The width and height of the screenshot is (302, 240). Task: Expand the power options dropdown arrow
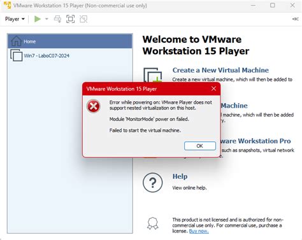[x=47, y=19]
